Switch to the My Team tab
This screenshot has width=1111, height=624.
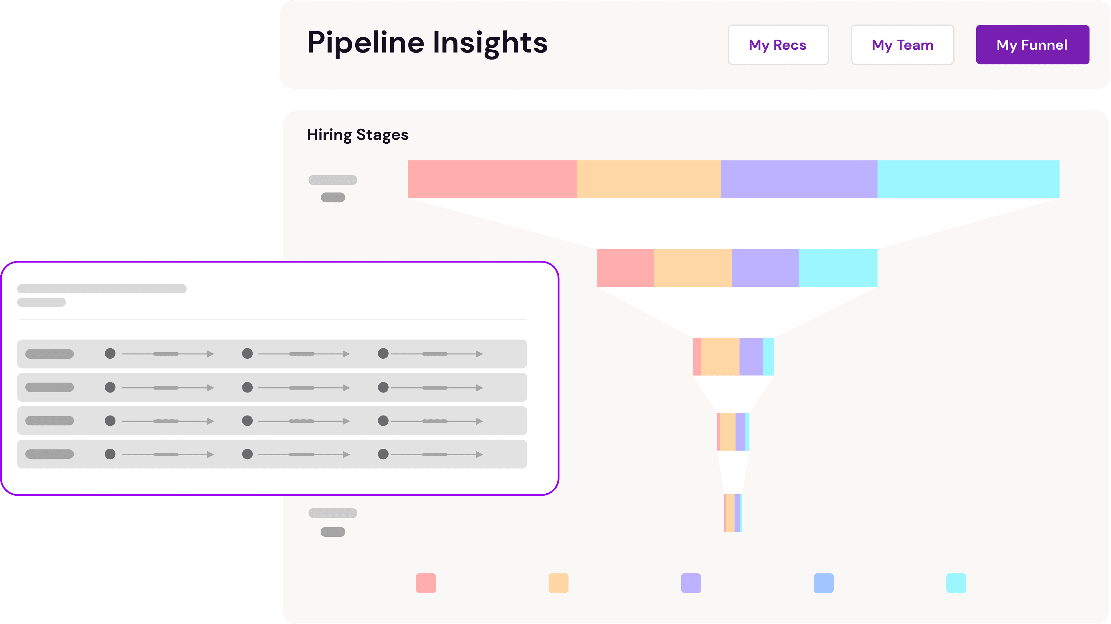(902, 45)
